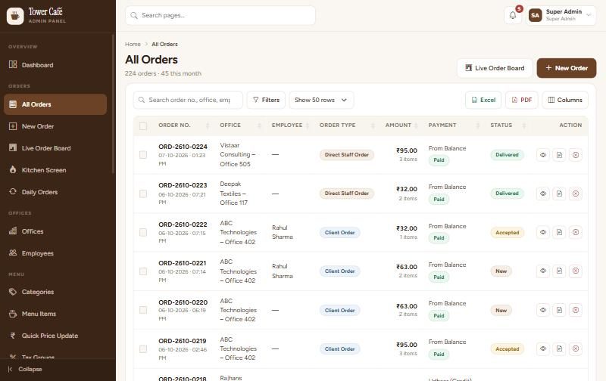
Task: Open Live Order Board sidebar item
Action: pos(55,148)
